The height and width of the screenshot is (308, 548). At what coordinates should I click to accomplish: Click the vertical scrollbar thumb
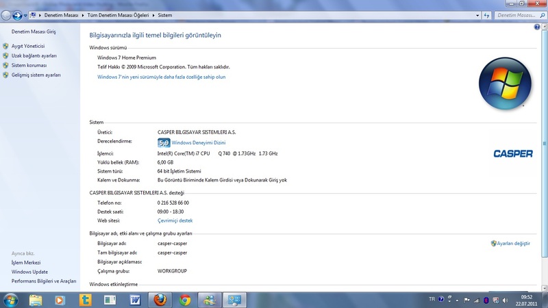pyautogui.click(x=544, y=143)
